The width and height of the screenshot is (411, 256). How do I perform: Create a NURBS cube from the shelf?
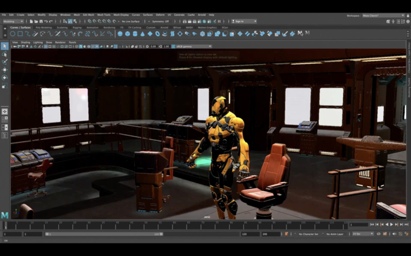[x=128, y=34]
